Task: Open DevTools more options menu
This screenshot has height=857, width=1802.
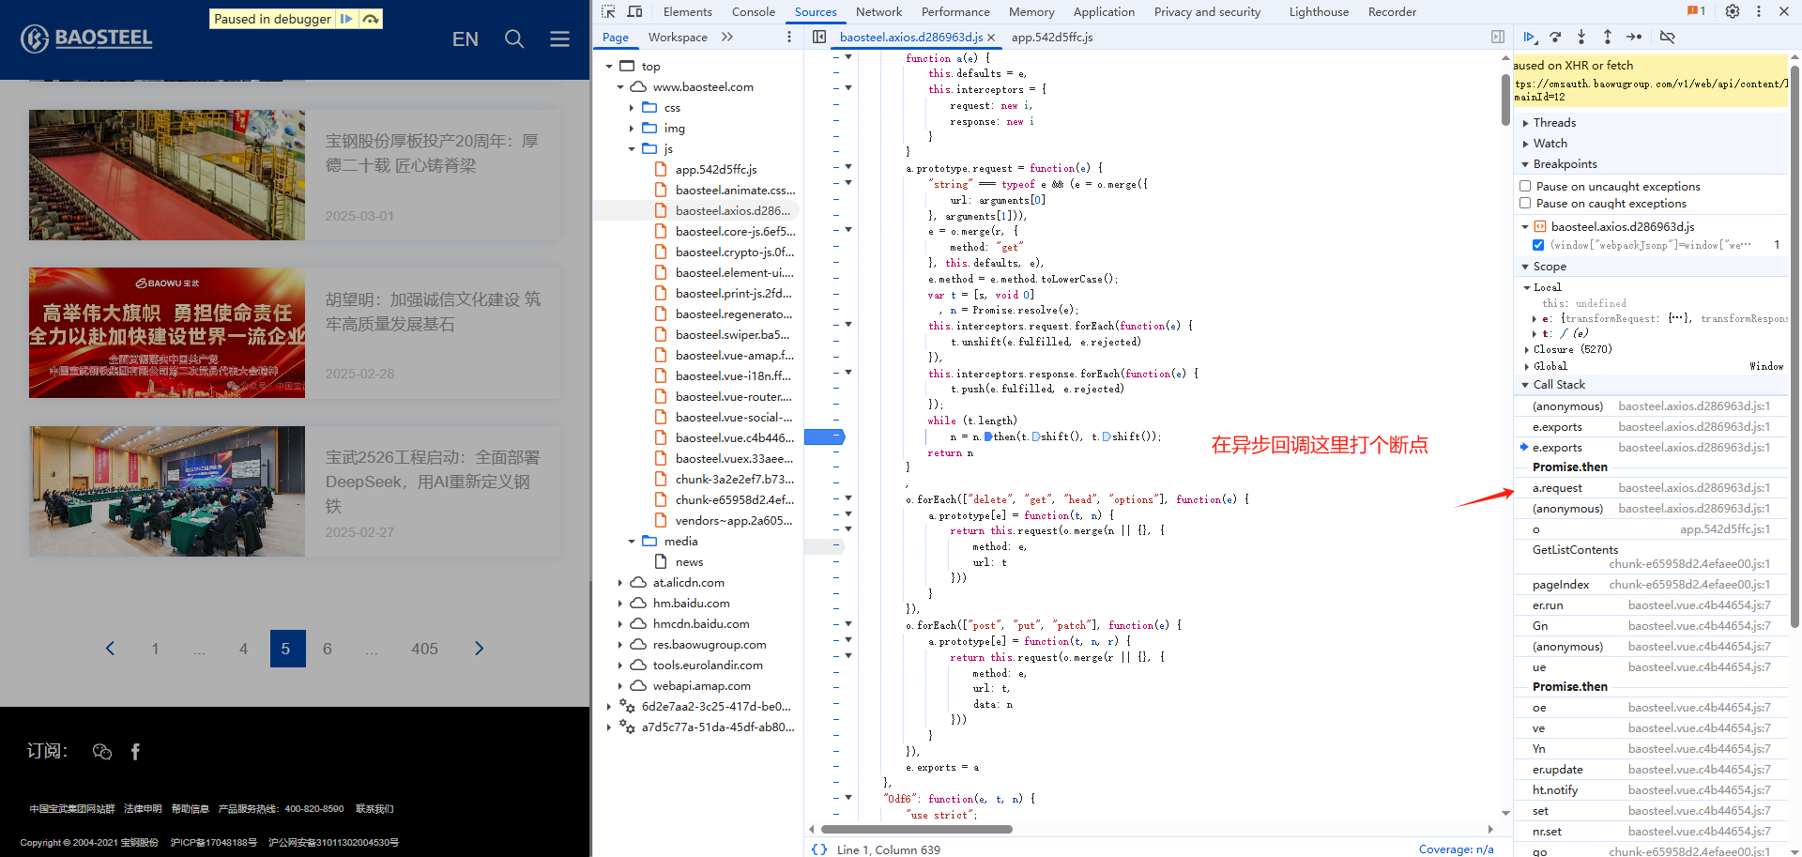Action: tap(1759, 11)
